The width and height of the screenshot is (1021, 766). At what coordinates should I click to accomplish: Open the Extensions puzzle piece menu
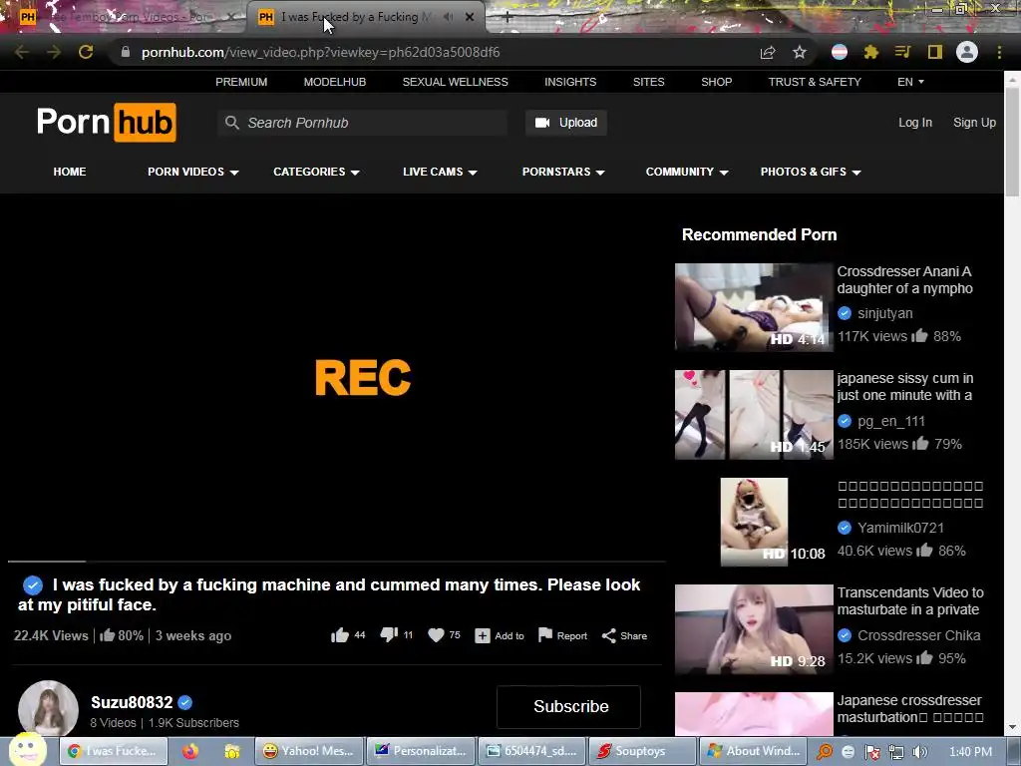point(871,52)
